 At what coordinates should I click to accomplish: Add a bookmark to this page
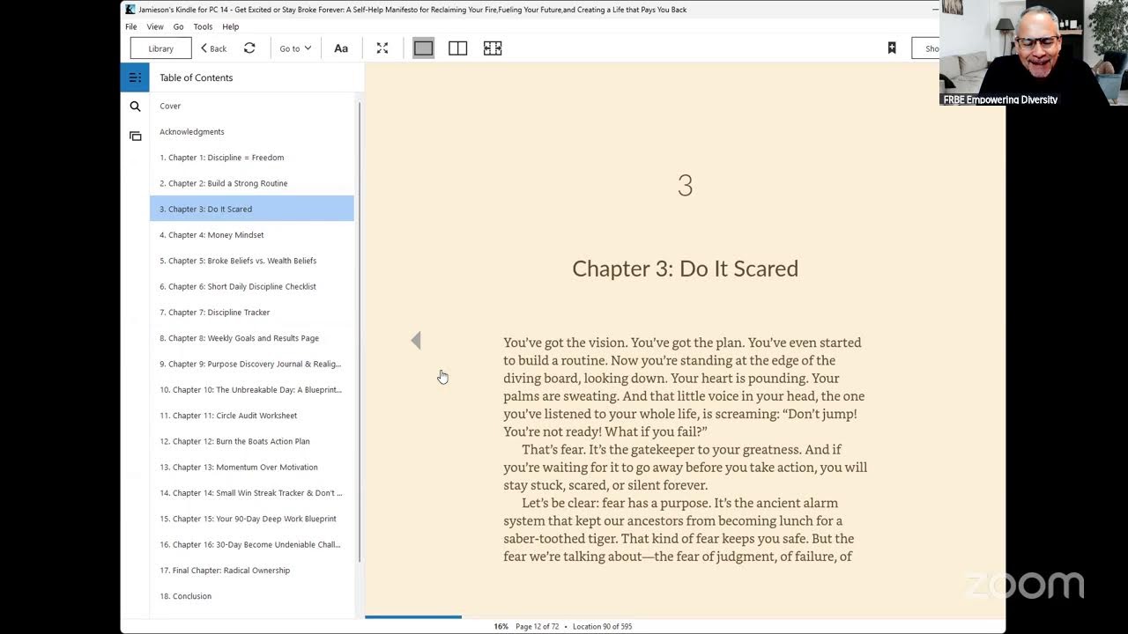click(x=892, y=48)
